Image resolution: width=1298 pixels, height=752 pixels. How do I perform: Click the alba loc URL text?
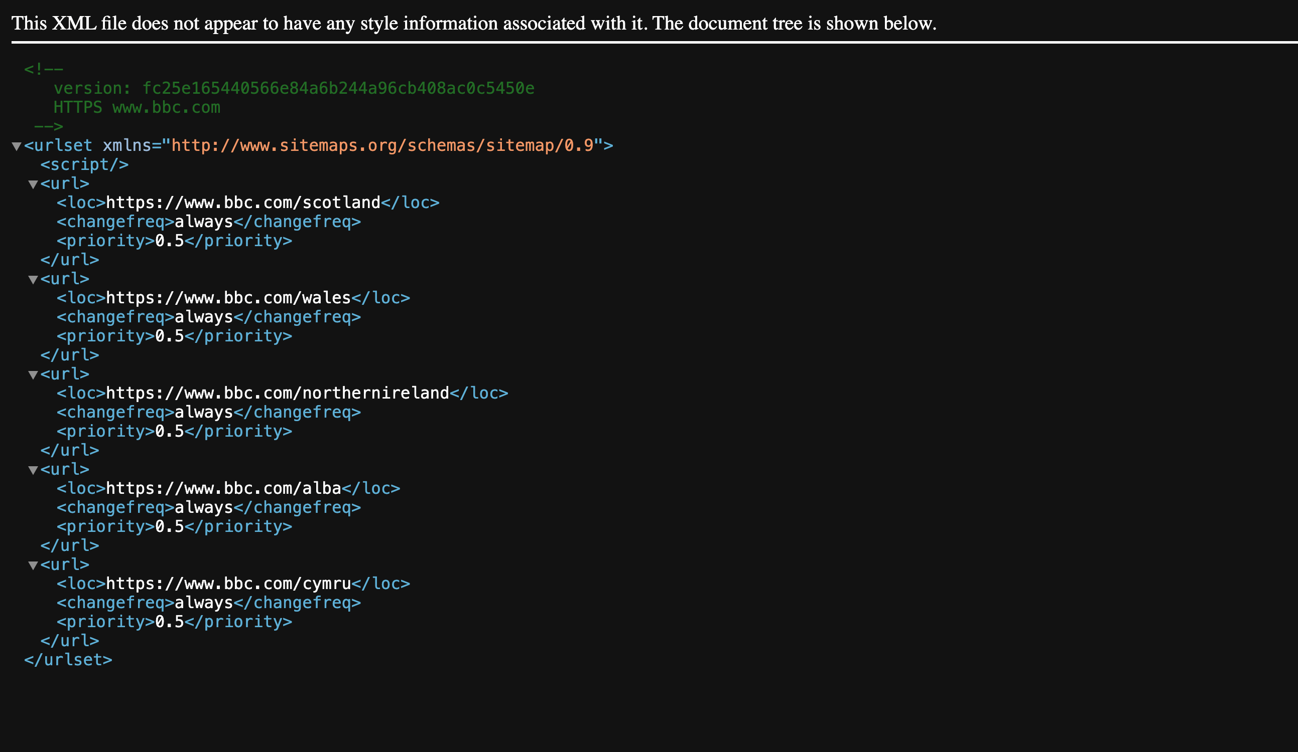(223, 488)
